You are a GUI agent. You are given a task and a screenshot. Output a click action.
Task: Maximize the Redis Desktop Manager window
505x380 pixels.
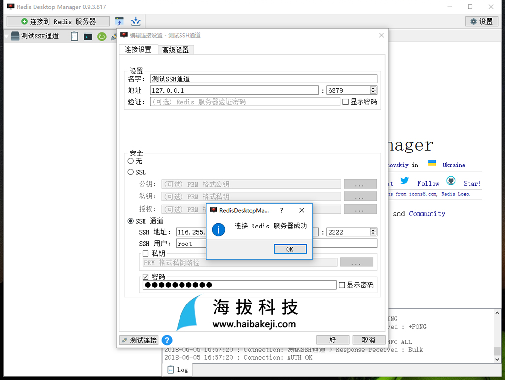(470, 7)
